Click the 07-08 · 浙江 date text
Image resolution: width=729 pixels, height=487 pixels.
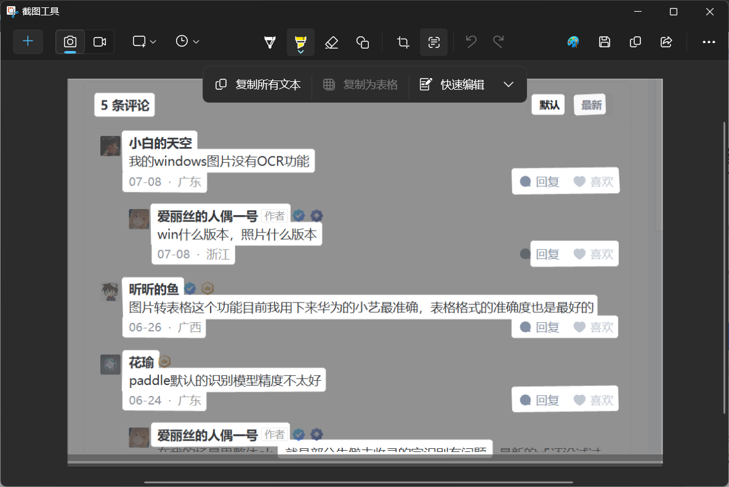pos(193,255)
